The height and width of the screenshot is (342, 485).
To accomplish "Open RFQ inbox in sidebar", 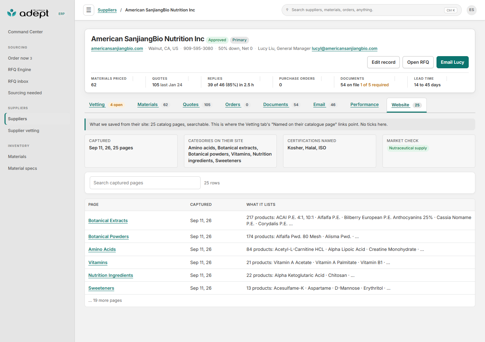I will (x=18, y=81).
